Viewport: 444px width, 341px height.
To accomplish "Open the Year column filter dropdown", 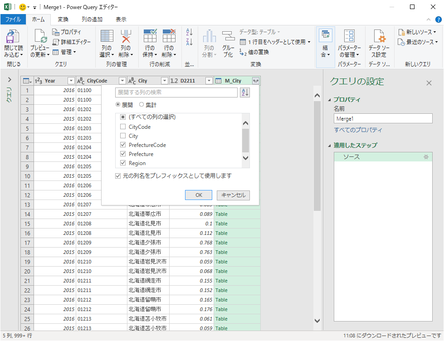I will [71, 81].
